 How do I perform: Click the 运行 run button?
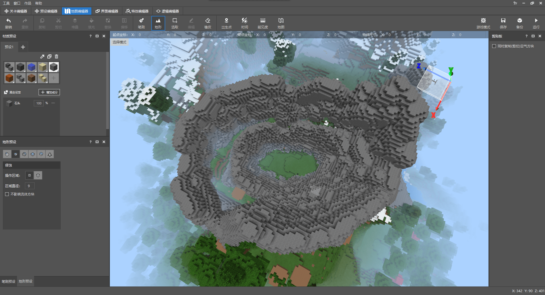pyautogui.click(x=536, y=23)
